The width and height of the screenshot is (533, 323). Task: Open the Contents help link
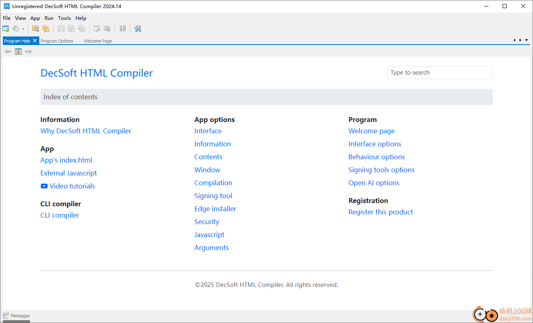coord(208,157)
